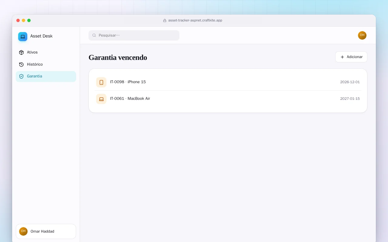Click the phone icon beside IT-0098 iPhone 15
Screen dimensions: 388x242
coord(101,82)
